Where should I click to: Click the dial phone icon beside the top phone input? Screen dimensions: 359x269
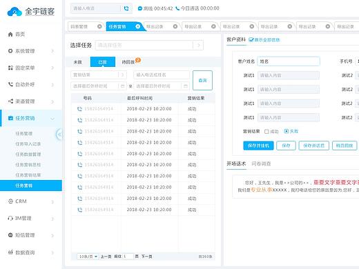(126, 8)
